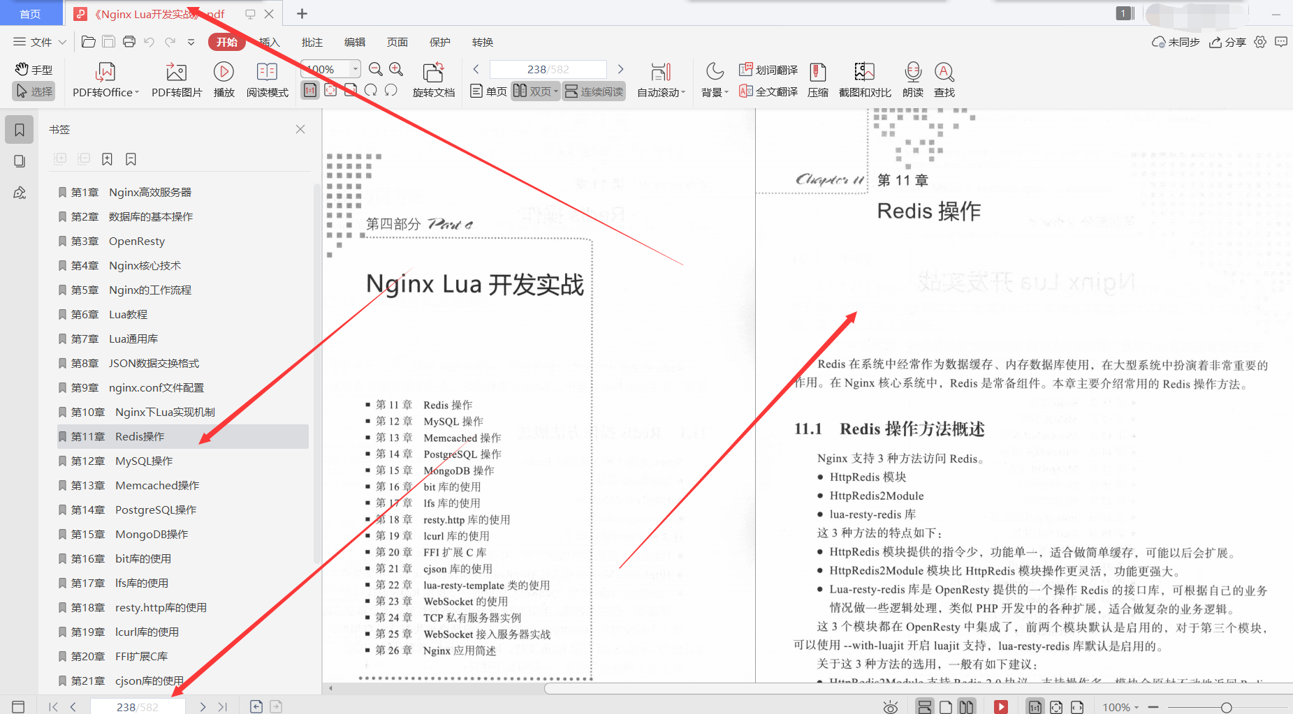Toggle the eye protection mode in status bar
Image resolution: width=1293 pixels, height=714 pixels.
pos(889,706)
